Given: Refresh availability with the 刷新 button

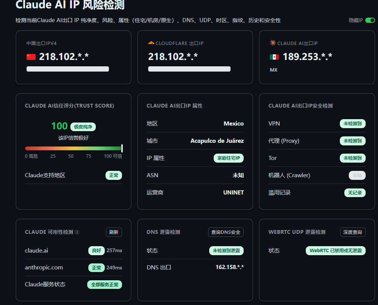Looking at the screenshot, I should 114,232.
